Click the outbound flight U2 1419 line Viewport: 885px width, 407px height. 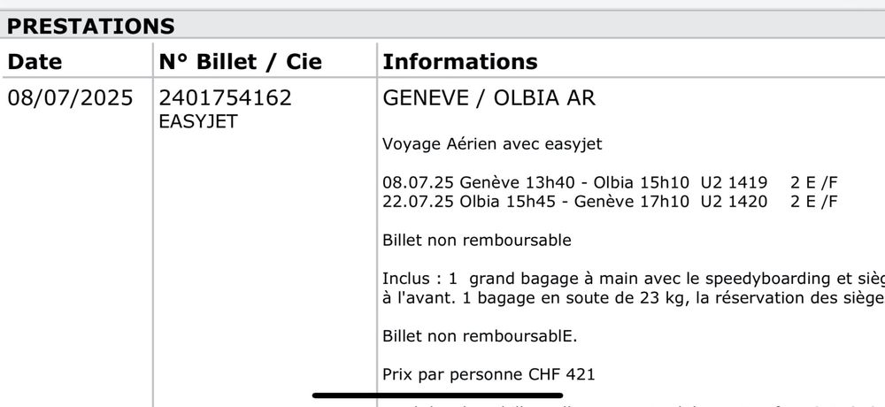(x=610, y=183)
